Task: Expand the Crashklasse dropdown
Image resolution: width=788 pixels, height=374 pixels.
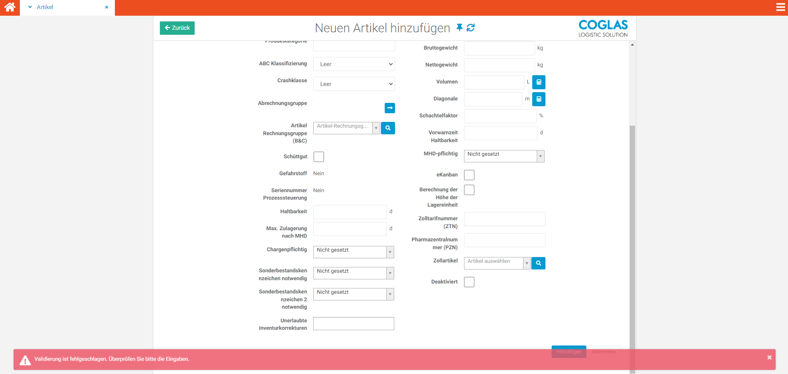Action: 354,84
